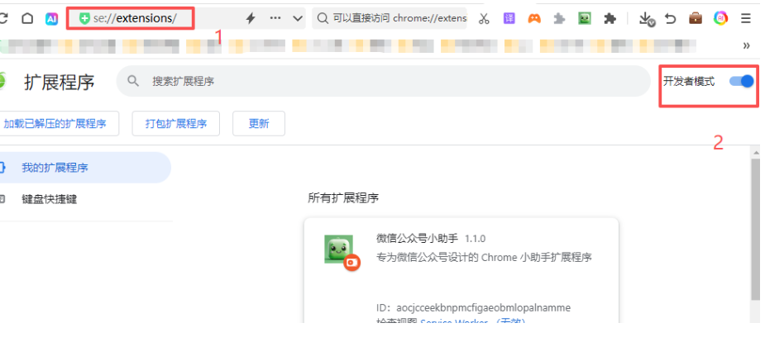Open the hamburger main menu
765x342 pixels.
(746, 18)
